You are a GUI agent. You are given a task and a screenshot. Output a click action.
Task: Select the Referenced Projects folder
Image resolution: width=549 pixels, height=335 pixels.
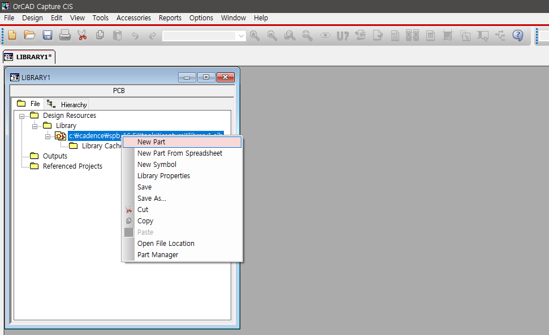pos(72,166)
